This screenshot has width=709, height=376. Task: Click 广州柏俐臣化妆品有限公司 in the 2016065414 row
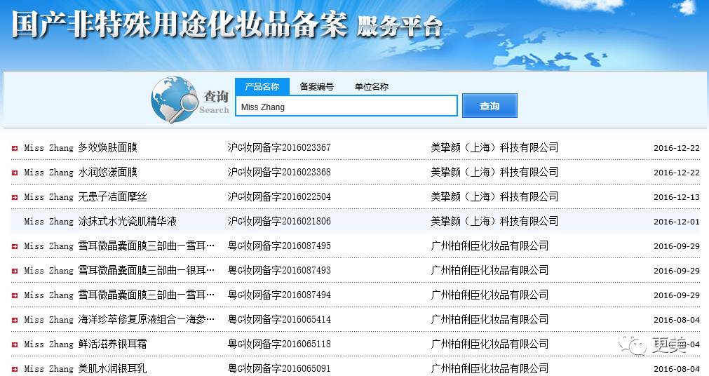[489, 319]
